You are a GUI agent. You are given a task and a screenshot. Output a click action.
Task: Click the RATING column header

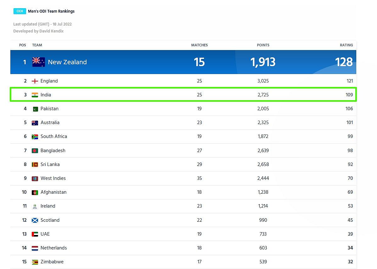click(x=347, y=45)
